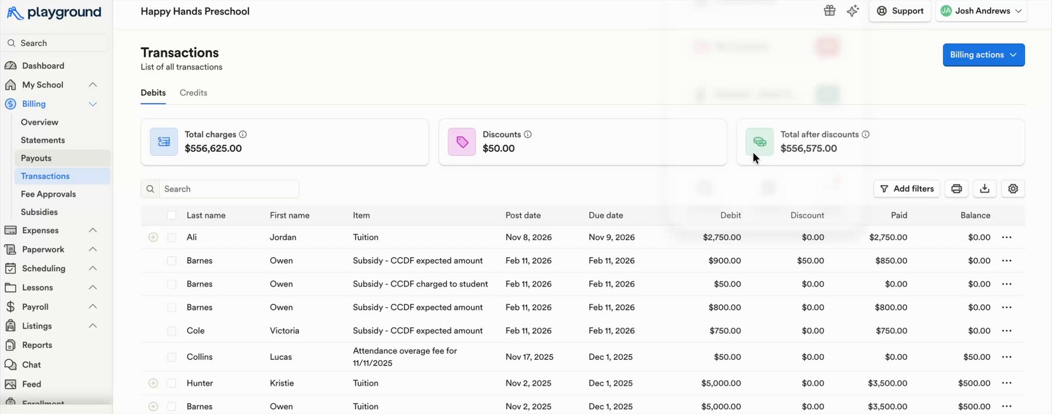Print the transactions list
The height and width of the screenshot is (414, 1052).
pos(956,189)
